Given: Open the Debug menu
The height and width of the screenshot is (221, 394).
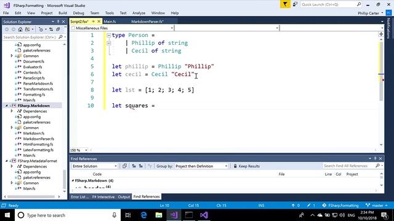Looking at the screenshot, I should point(78,13).
